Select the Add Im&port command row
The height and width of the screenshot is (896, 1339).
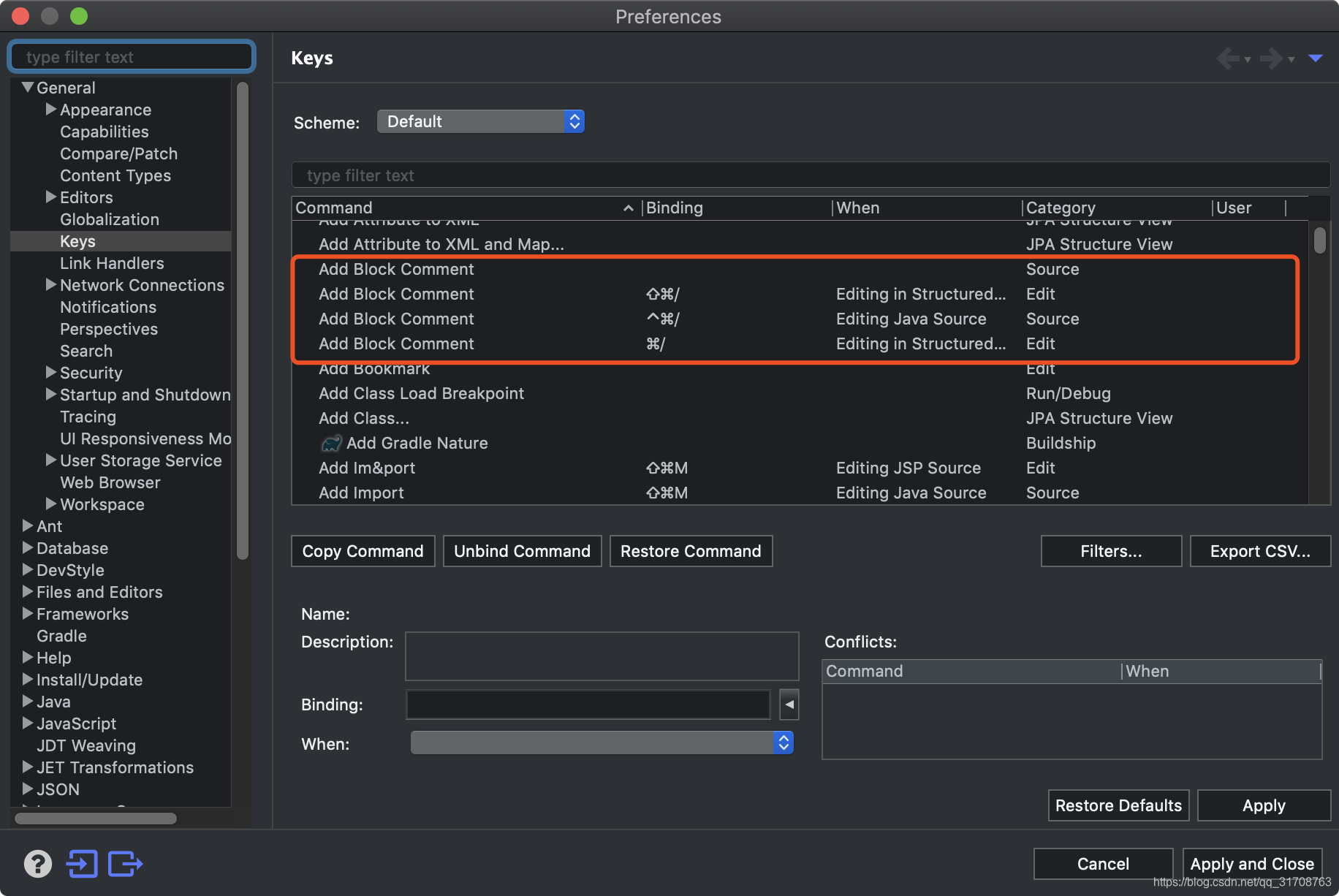[x=800, y=468]
